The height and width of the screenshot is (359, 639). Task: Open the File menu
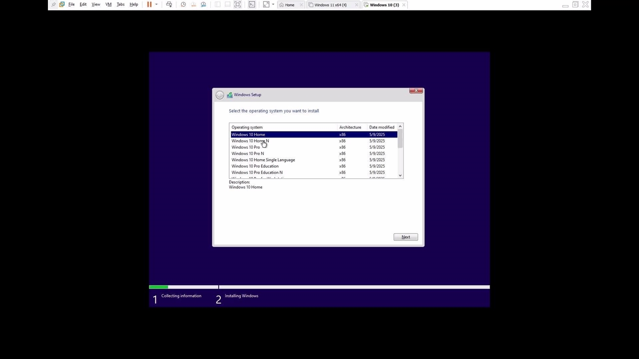71,4
